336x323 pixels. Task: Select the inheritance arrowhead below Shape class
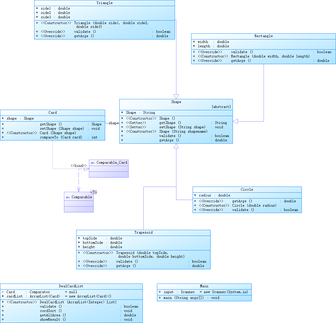[x=176, y=146]
